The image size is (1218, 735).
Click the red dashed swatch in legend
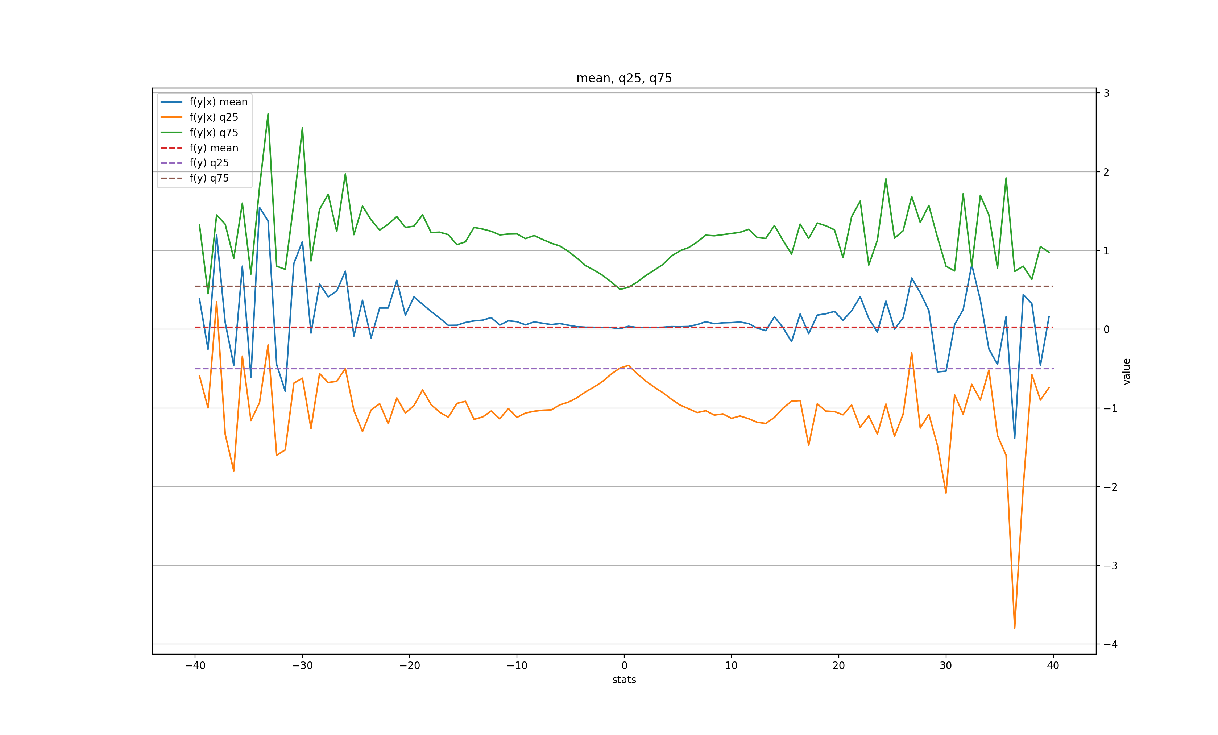[171, 148]
